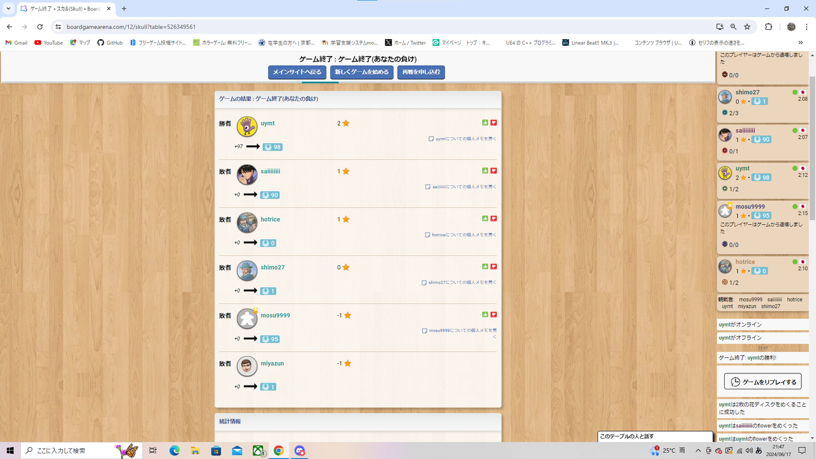
Task: Open the Xbox app on the taskbar
Action: [x=258, y=450]
